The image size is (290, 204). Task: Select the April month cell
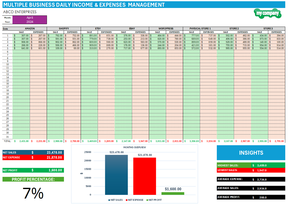[x=29, y=18]
